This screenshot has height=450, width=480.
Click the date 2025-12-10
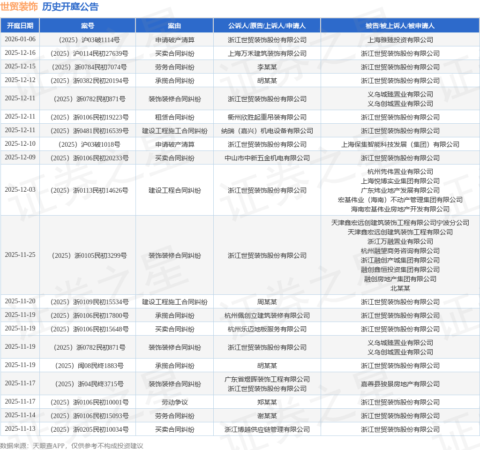pyautogui.click(x=20, y=143)
